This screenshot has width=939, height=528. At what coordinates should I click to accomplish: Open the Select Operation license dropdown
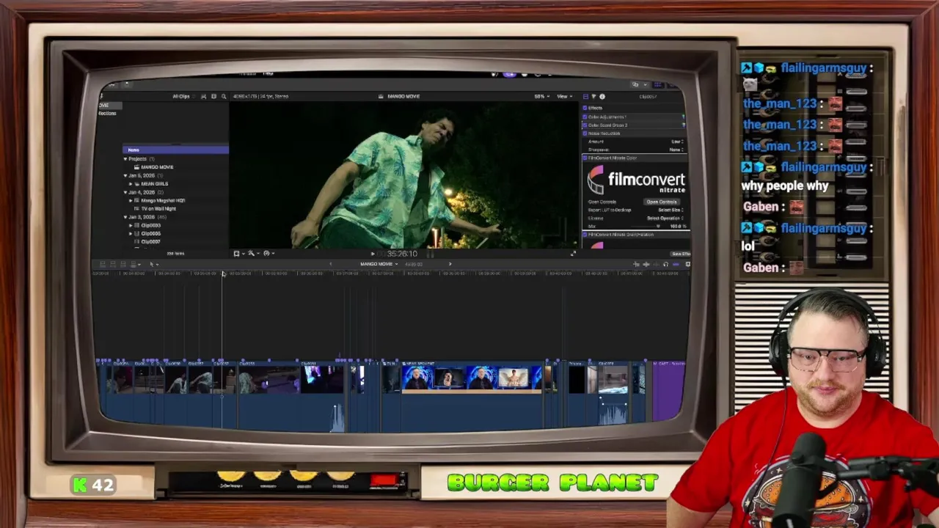(x=665, y=218)
